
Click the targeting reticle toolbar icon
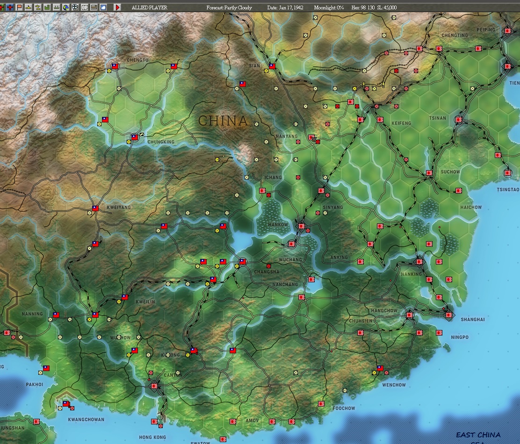[75, 7]
